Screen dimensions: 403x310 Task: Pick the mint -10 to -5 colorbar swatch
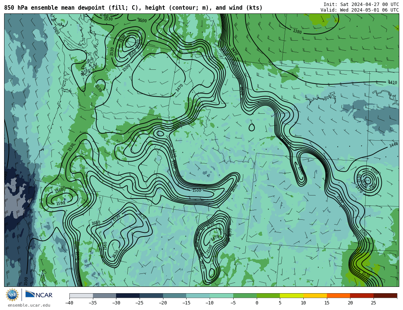coord(222,295)
